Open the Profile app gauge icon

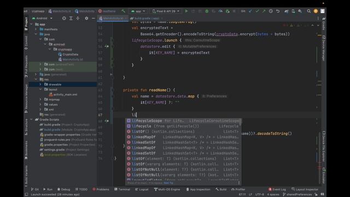click(220, 11)
